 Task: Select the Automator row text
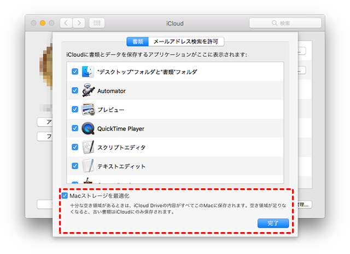(x=112, y=91)
